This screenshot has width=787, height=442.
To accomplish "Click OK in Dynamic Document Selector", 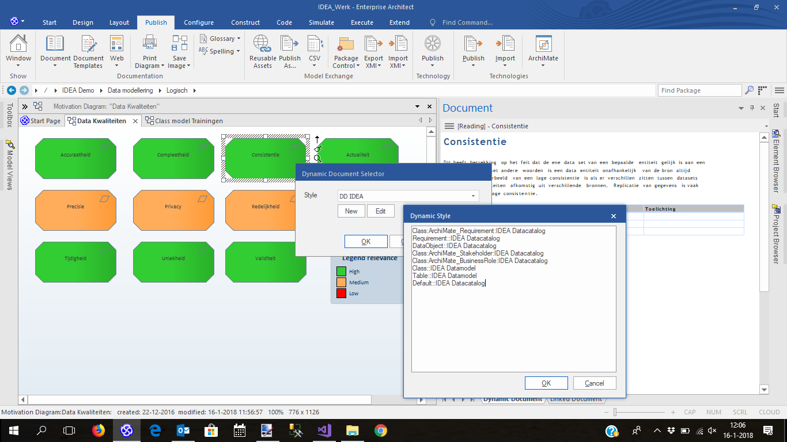I will point(366,242).
